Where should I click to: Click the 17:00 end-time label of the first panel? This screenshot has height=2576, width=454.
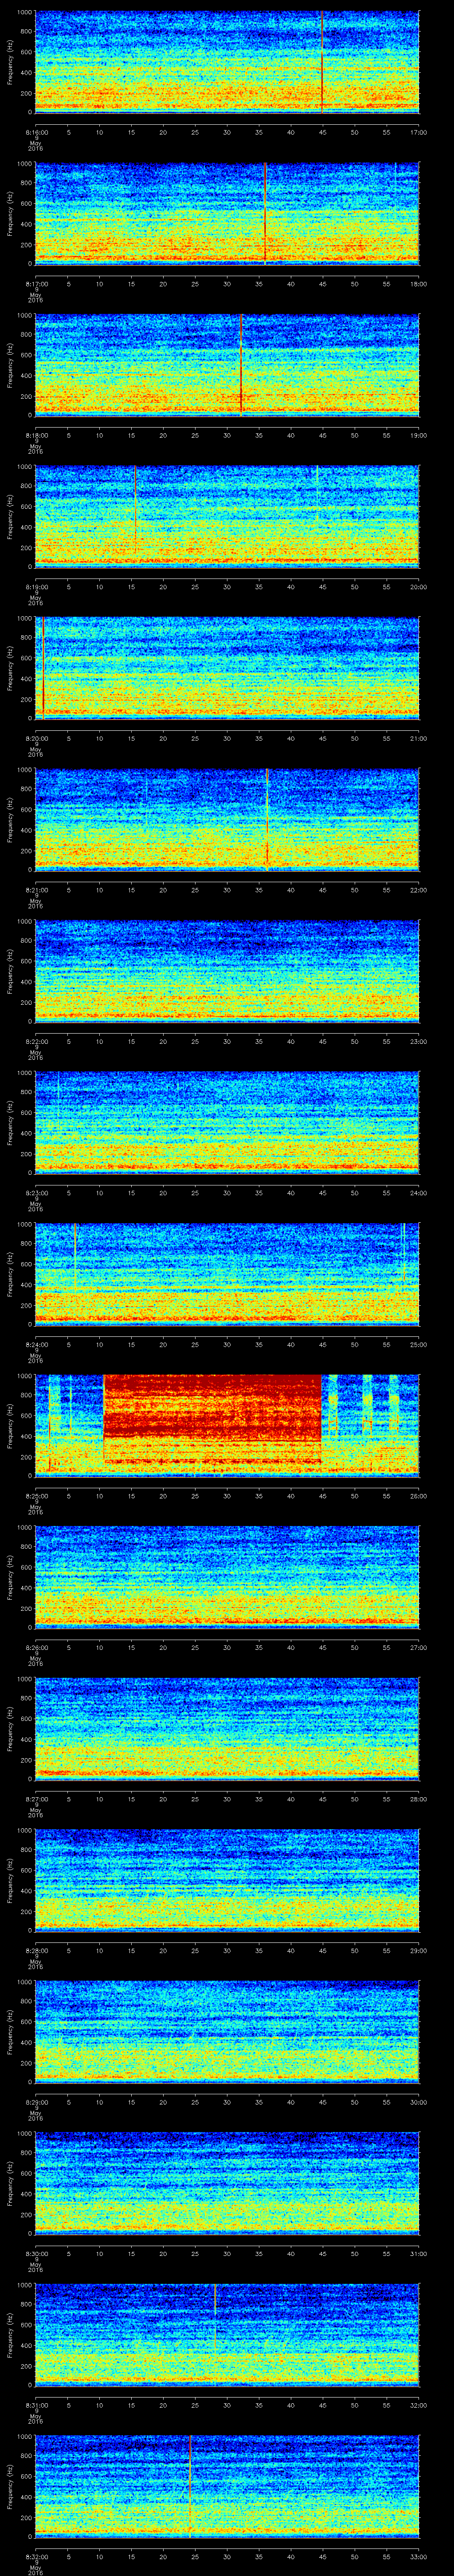click(x=418, y=132)
